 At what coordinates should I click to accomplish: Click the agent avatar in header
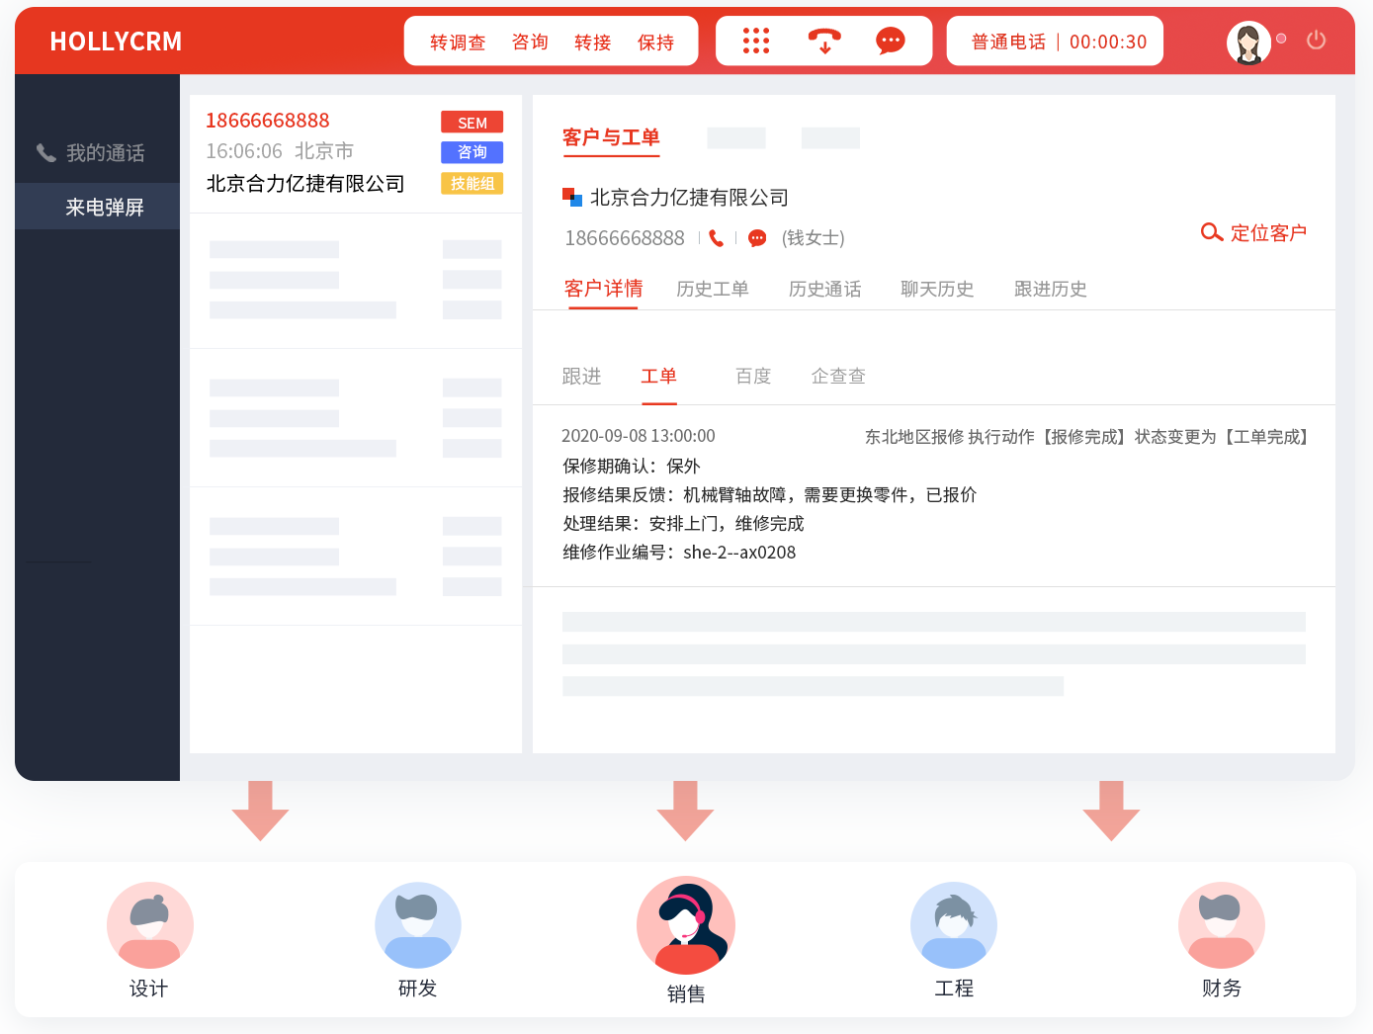(x=1248, y=43)
